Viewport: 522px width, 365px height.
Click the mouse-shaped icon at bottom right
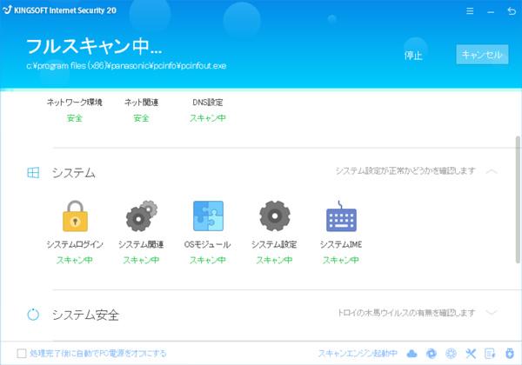[x=509, y=353]
